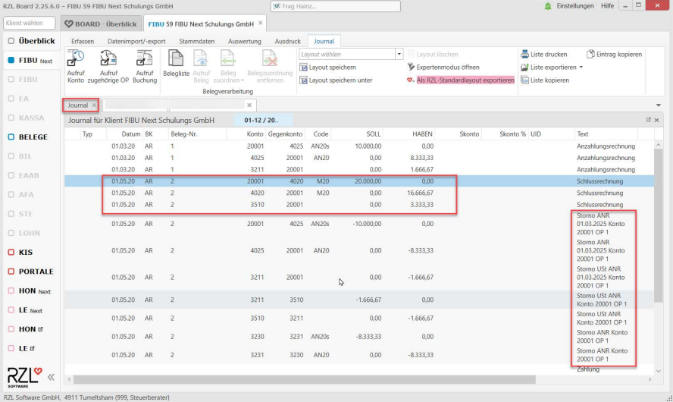
Task: Open tab list arrow at right of tab bar
Action: click(657, 105)
